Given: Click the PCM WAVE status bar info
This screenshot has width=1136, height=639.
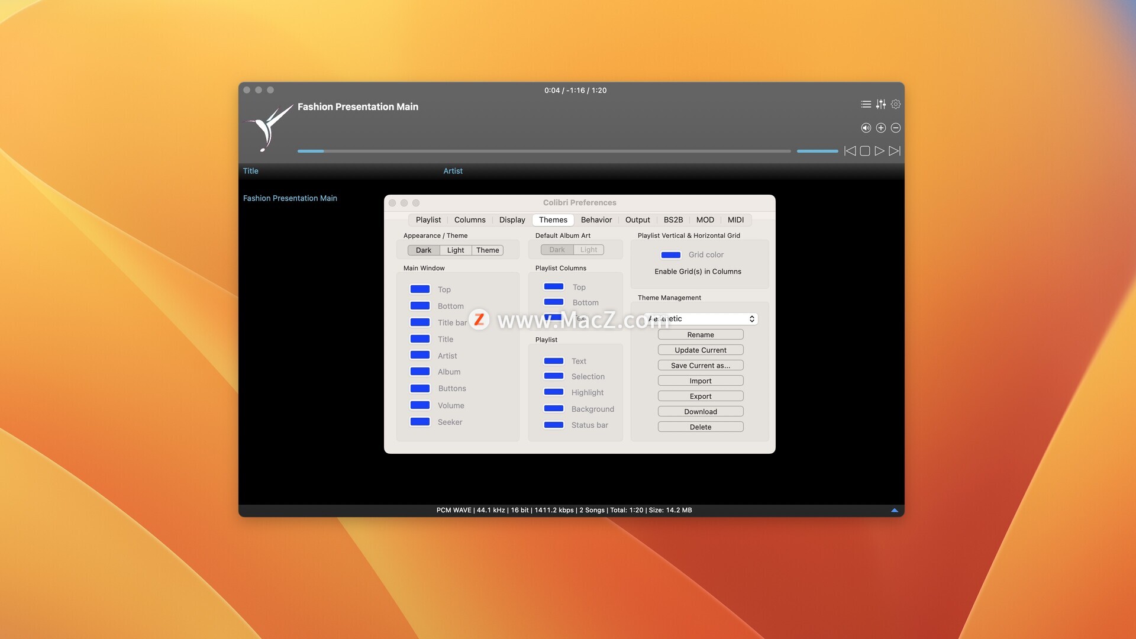Looking at the screenshot, I should coord(564,510).
